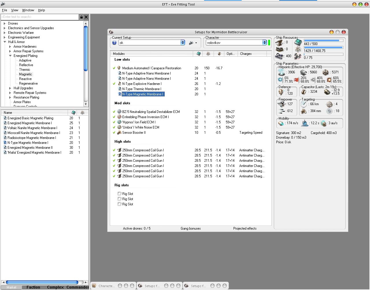Image resolution: width=370 pixels, height=290 pixels.
Task: Click the CPU column header icon in Modules
Action: pos(198,54)
